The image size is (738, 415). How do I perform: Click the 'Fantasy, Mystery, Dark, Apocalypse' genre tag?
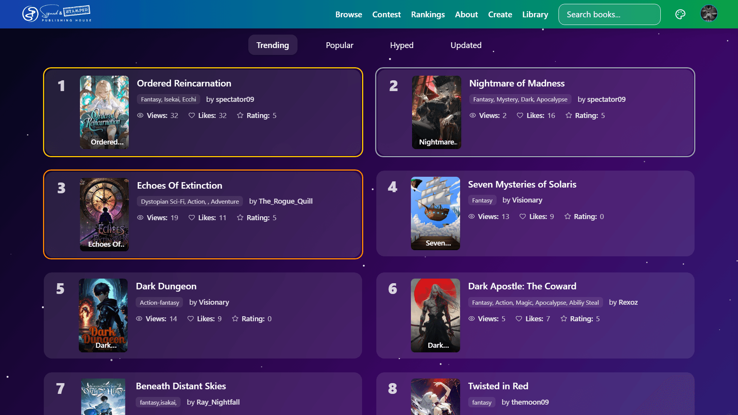click(520, 100)
